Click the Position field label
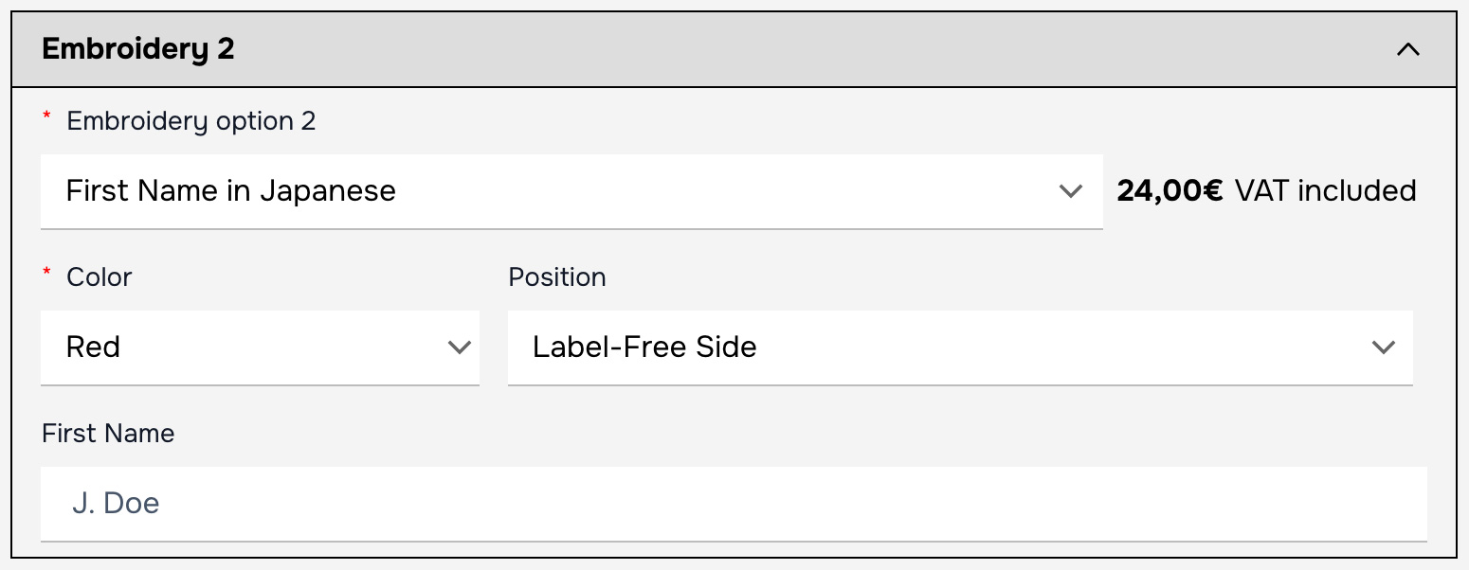This screenshot has height=570, width=1469. [x=557, y=277]
